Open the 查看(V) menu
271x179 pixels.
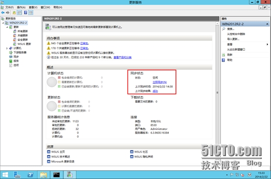tap(33, 7)
